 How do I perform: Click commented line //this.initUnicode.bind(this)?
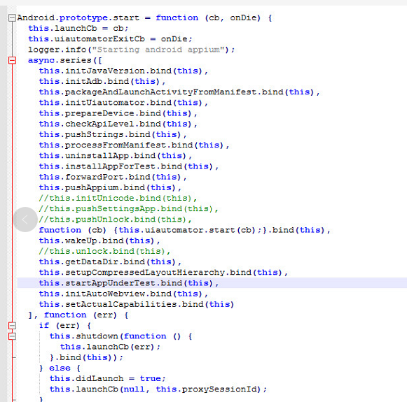[118, 199]
